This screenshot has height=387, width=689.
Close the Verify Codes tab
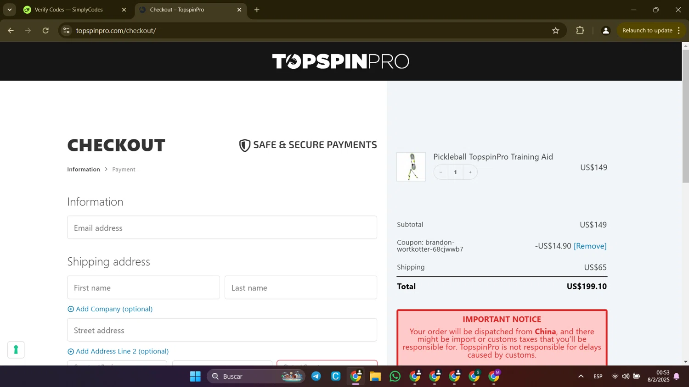(124, 10)
